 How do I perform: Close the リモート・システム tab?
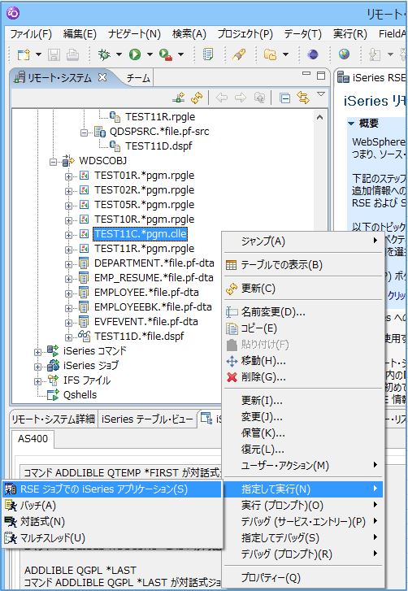pos(102,78)
